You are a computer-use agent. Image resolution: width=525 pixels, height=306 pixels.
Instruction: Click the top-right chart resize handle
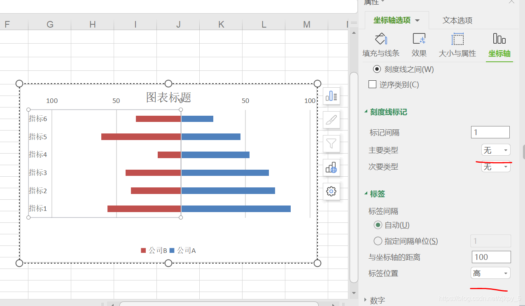(317, 84)
